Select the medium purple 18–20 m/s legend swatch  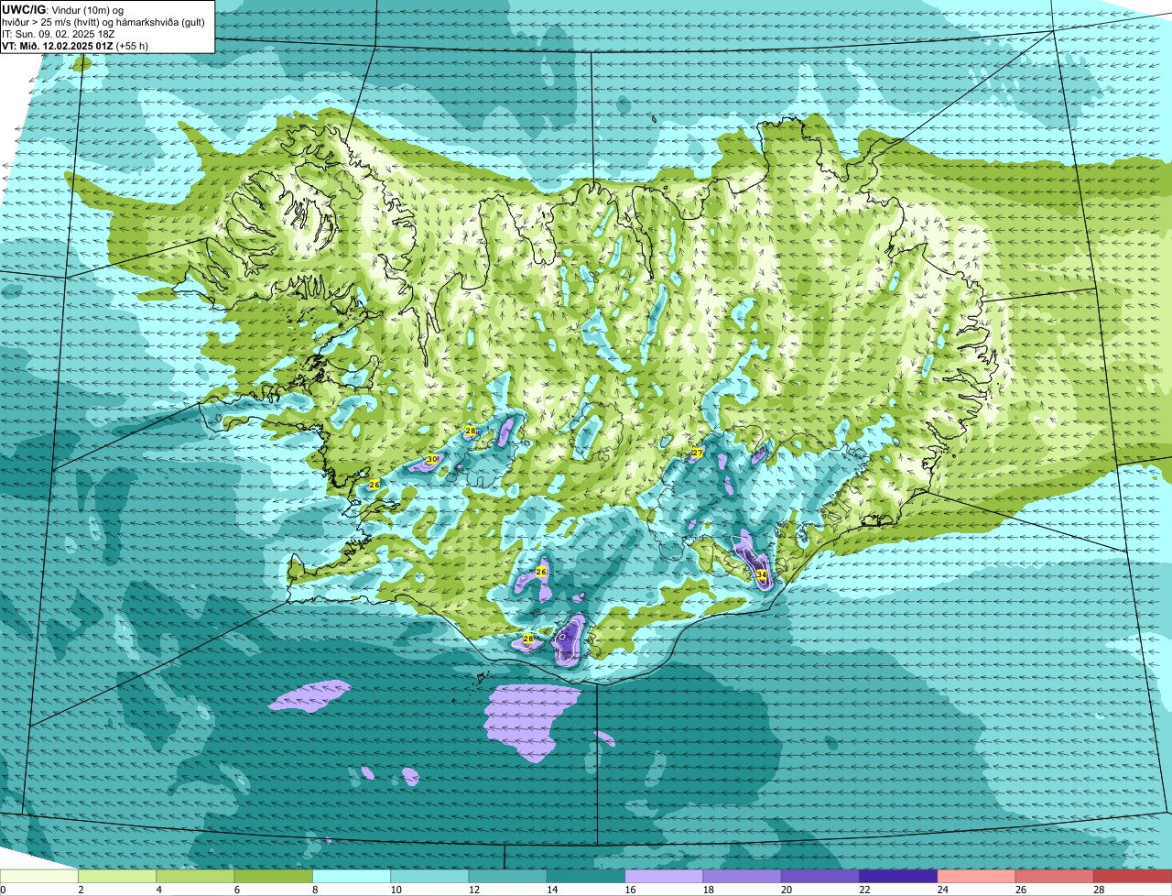coord(742,876)
